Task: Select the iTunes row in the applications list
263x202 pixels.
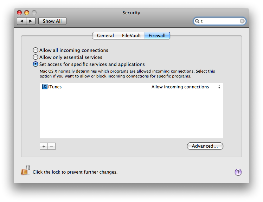Action: point(131,87)
